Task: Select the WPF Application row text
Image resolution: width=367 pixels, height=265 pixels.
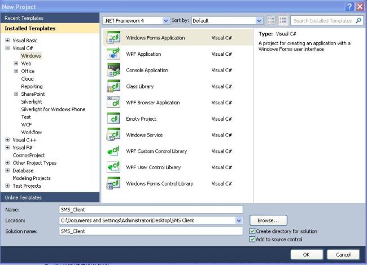Action: point(143,54)
